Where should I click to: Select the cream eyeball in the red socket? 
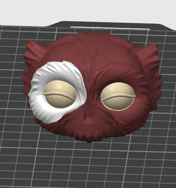point(117,96)
